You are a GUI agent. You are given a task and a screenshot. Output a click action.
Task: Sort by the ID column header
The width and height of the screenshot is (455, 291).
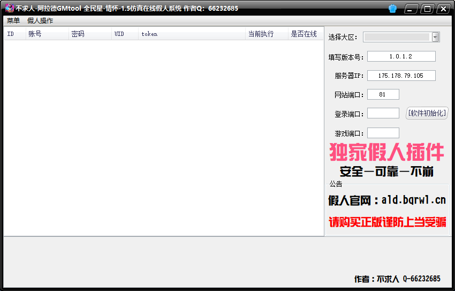(15, 34)
